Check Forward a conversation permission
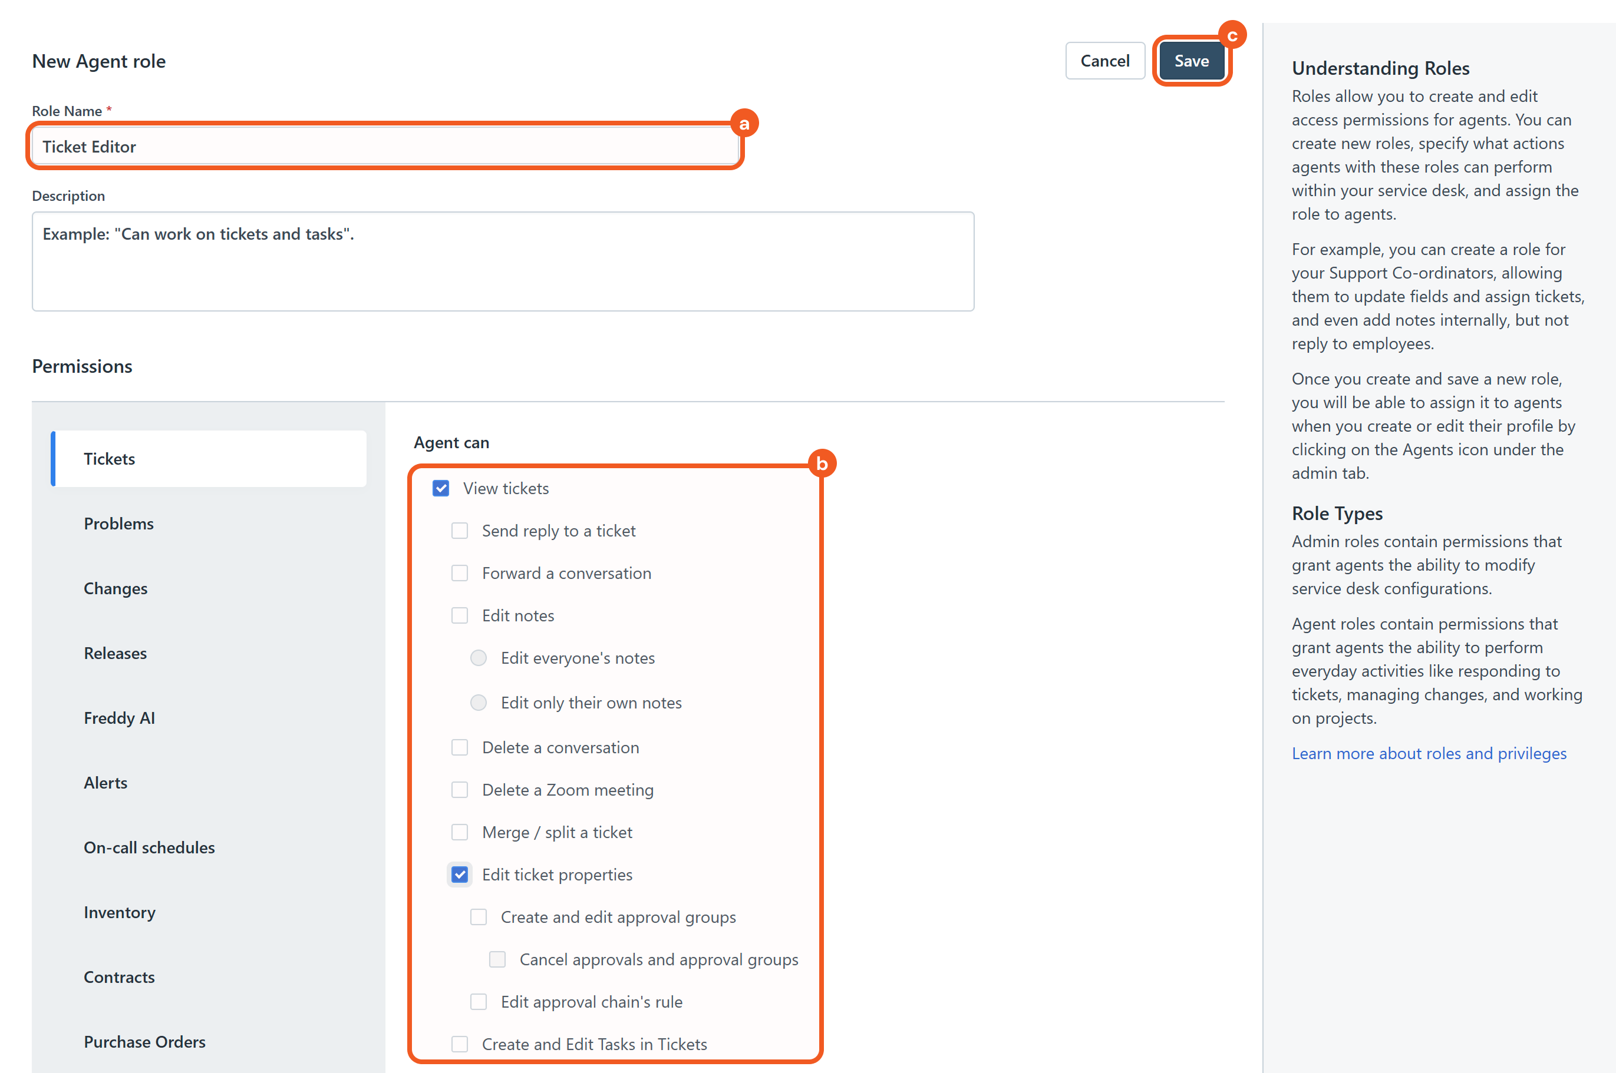1616x1073 pixels. tap(460, 574)
